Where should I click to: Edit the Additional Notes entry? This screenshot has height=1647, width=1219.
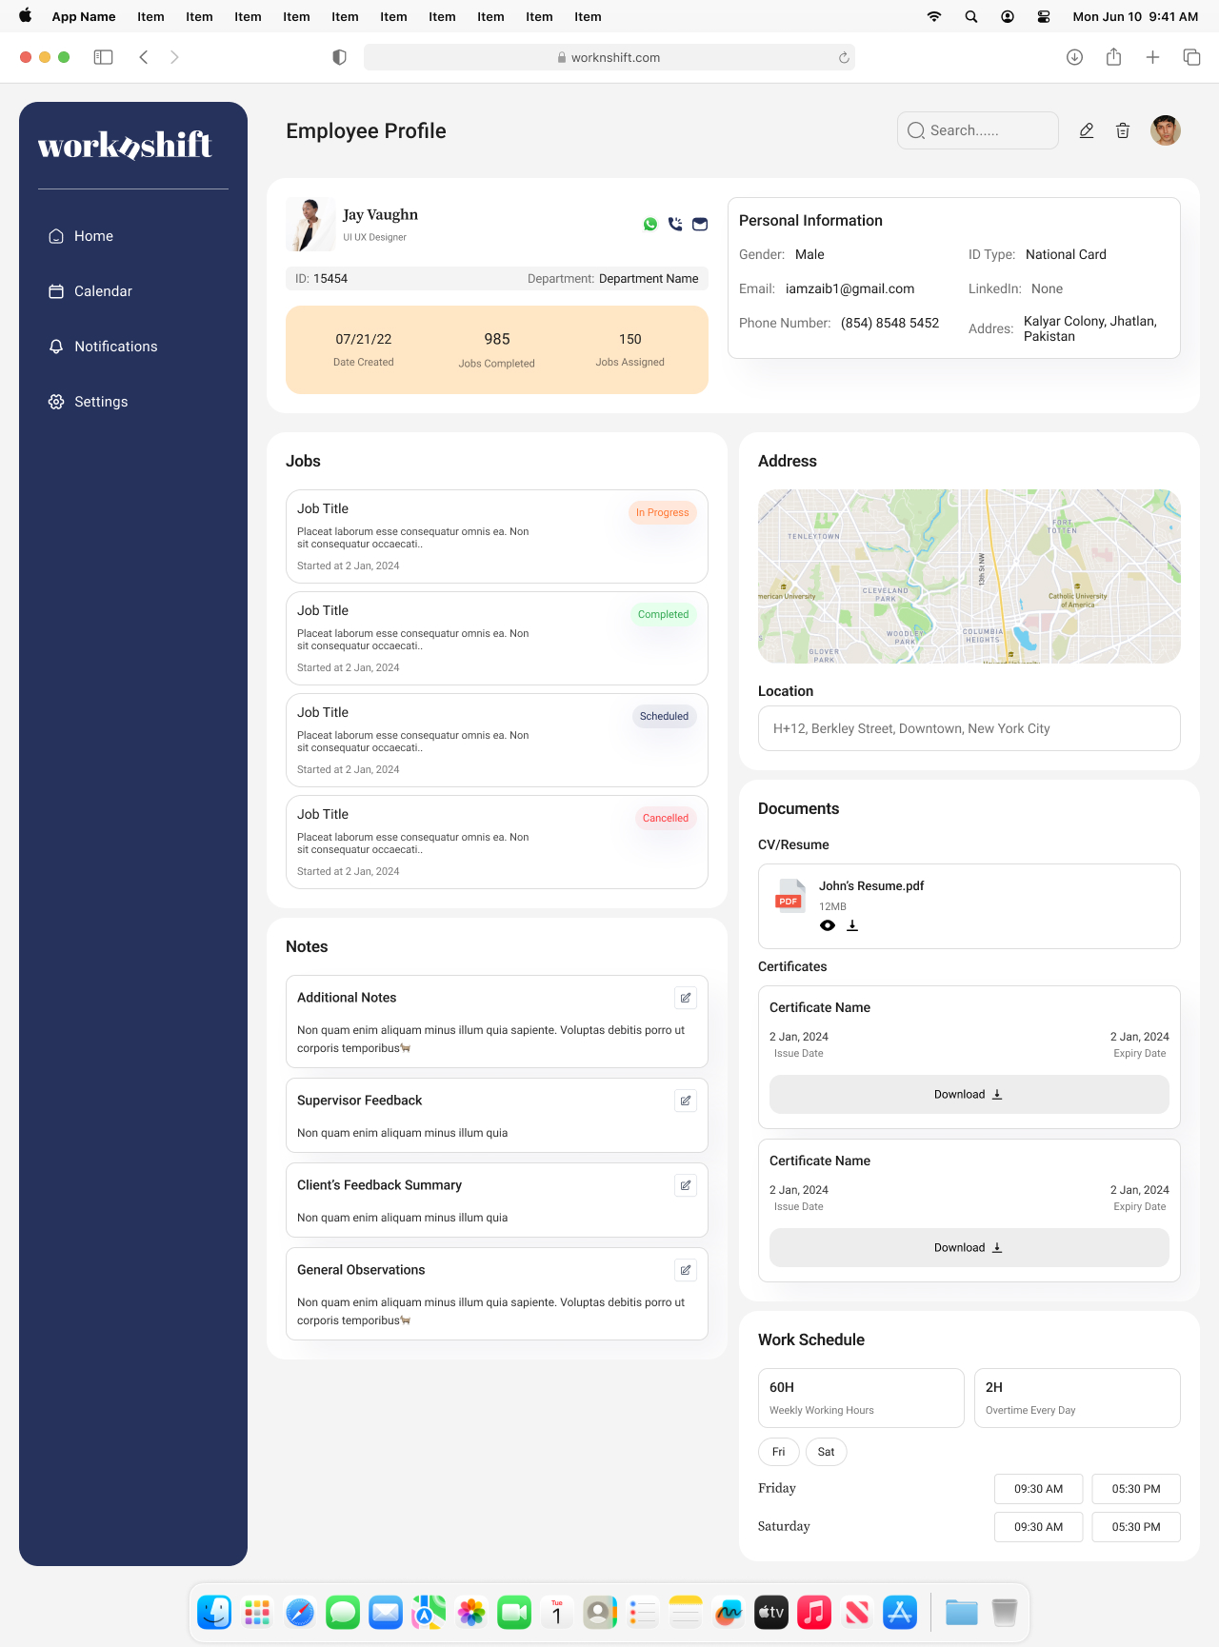pos(686,998)
